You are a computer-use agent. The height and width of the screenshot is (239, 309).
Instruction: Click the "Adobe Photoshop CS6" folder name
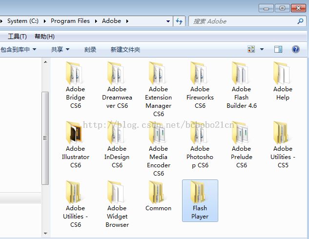point(200,157)
